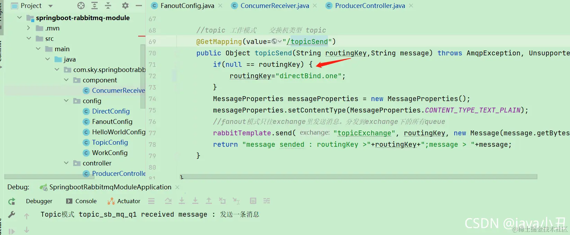The image size is (570, 235).
Task: Collapse the com.sky package node
Action: (x=57, y=70)
